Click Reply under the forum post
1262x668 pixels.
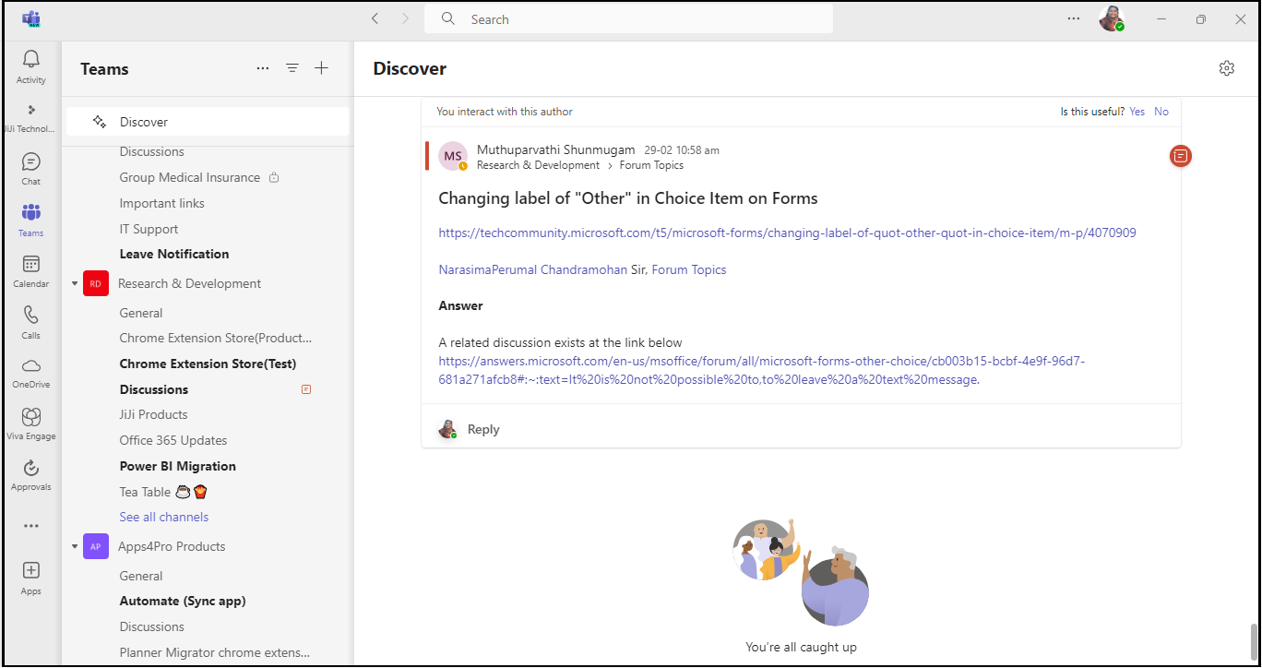point(483,429)
